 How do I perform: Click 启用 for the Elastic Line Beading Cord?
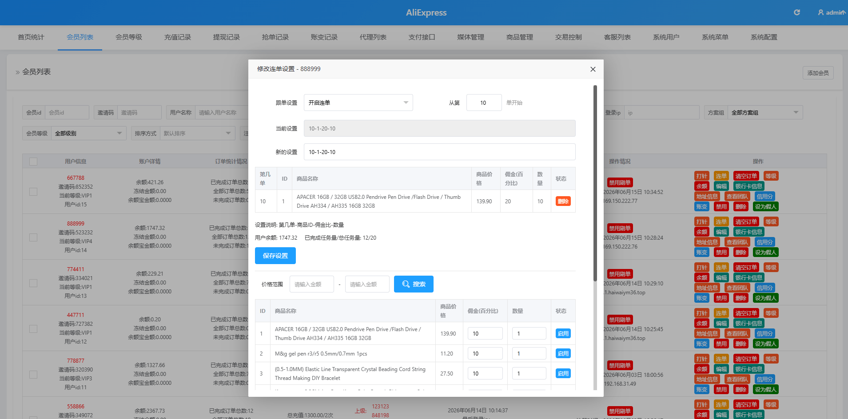point(563,373)
